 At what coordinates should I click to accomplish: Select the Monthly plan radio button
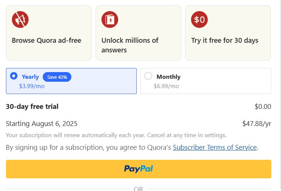tap(148, 76)
